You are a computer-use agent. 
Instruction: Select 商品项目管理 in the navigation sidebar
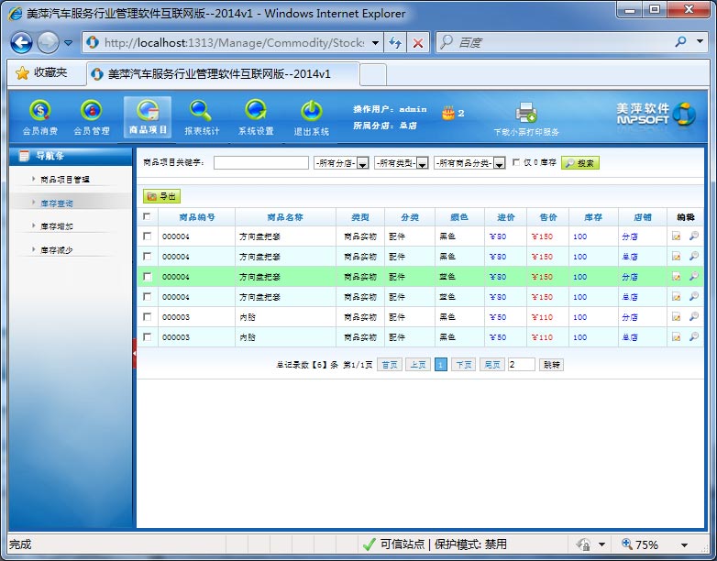click(65, 180)
